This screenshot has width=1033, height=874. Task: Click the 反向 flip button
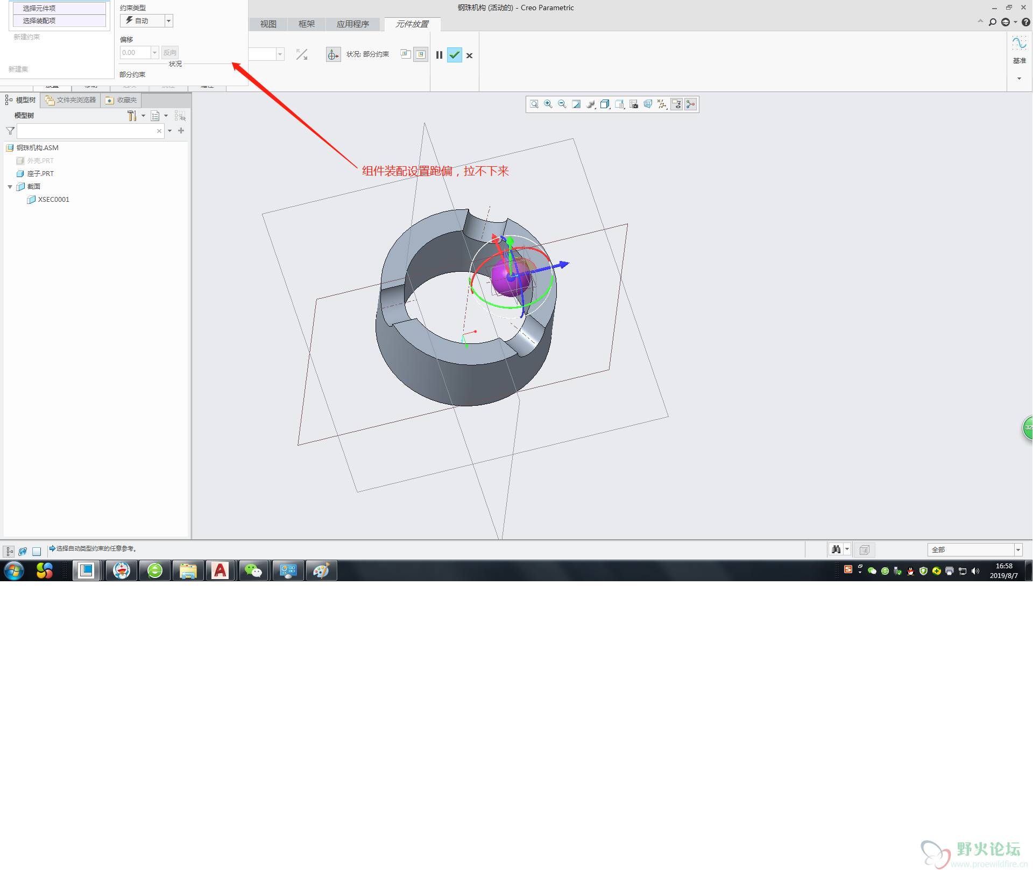170,53
